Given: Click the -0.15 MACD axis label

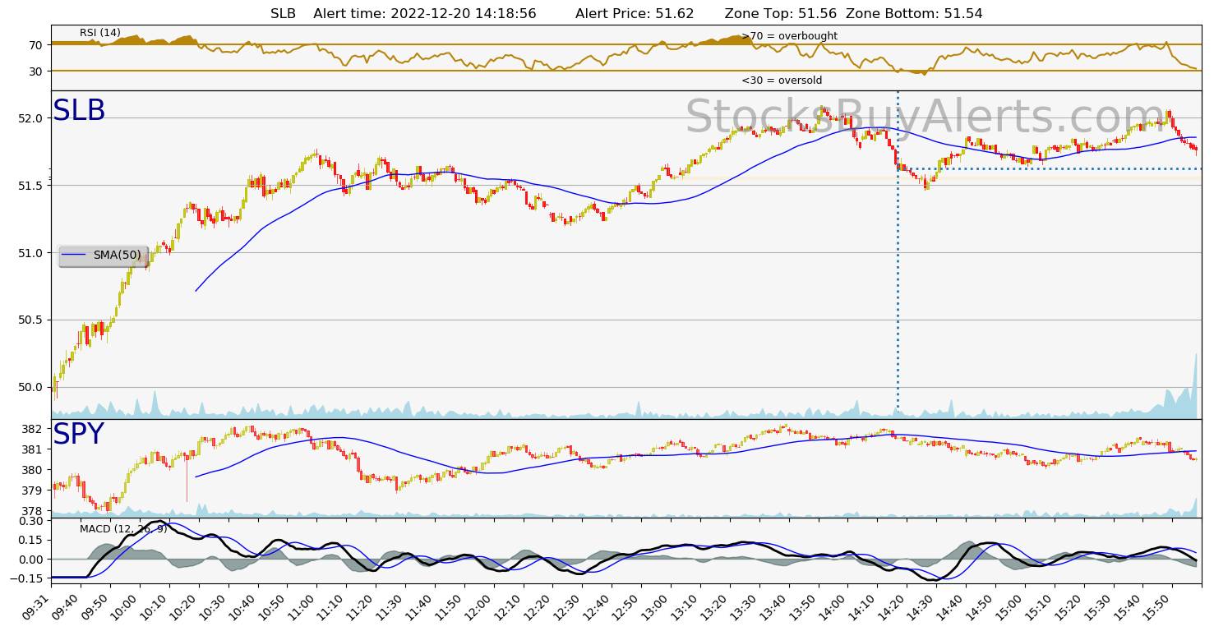Looking at the screenshot, I should [28, 579].
